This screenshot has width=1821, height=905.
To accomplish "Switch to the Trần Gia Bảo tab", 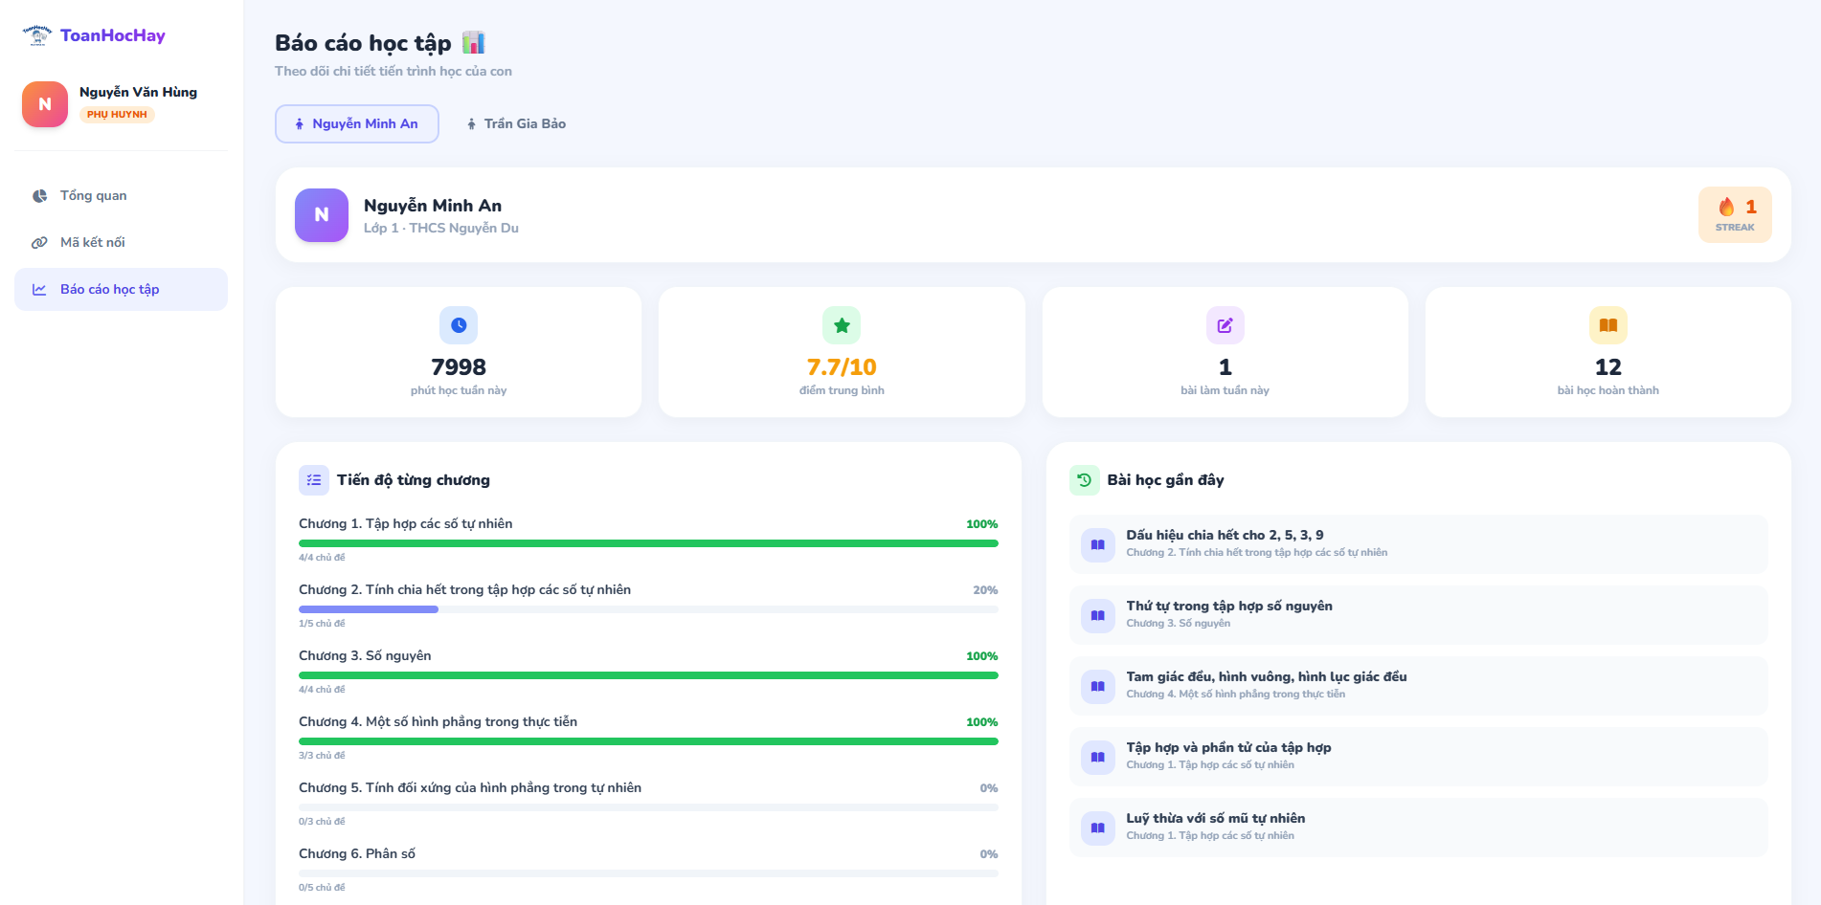I will [x=516, y=123].
